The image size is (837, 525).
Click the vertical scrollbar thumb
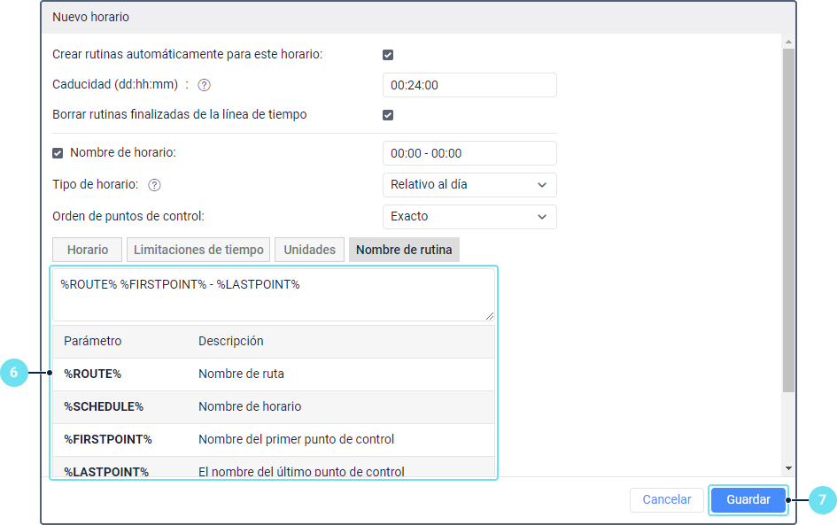click(788, 221)
